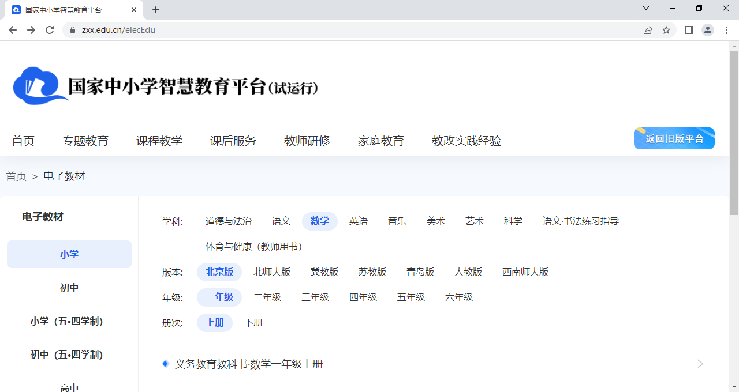Choose subject 音乐
The width and height of the screenshot is (739, 392).
pos(397,221)
